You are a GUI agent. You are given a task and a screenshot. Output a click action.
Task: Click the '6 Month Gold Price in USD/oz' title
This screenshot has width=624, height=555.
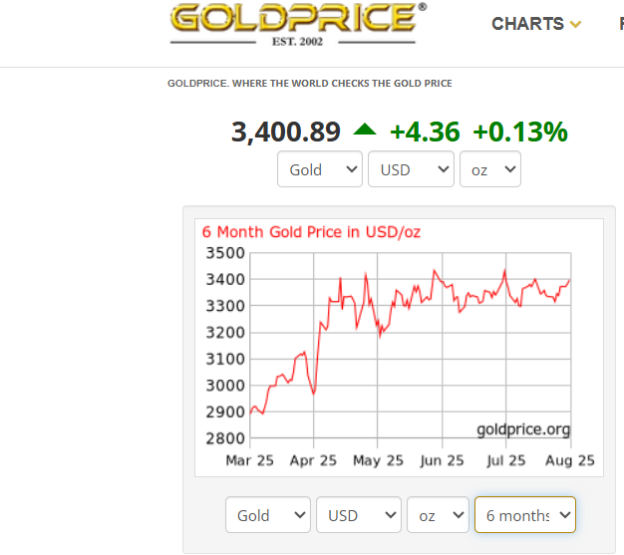pyautogui.click(x=311, y=232)
